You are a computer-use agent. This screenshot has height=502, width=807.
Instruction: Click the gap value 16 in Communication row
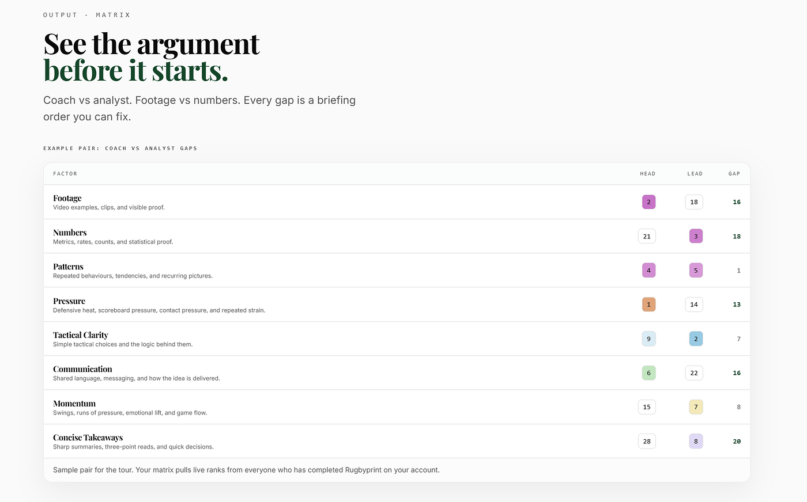point(737,373)
